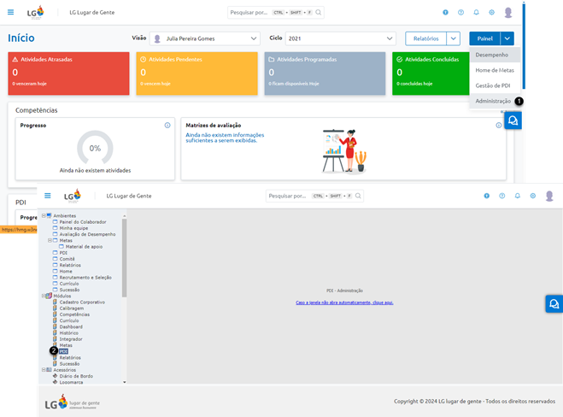Open the info icon in the lower screen header

coord(486,196)
